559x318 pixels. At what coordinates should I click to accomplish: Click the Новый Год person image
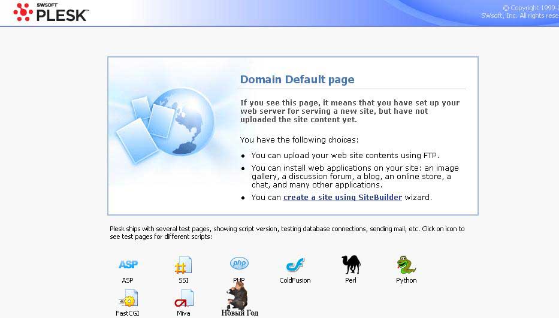click(x=238, y=295)
